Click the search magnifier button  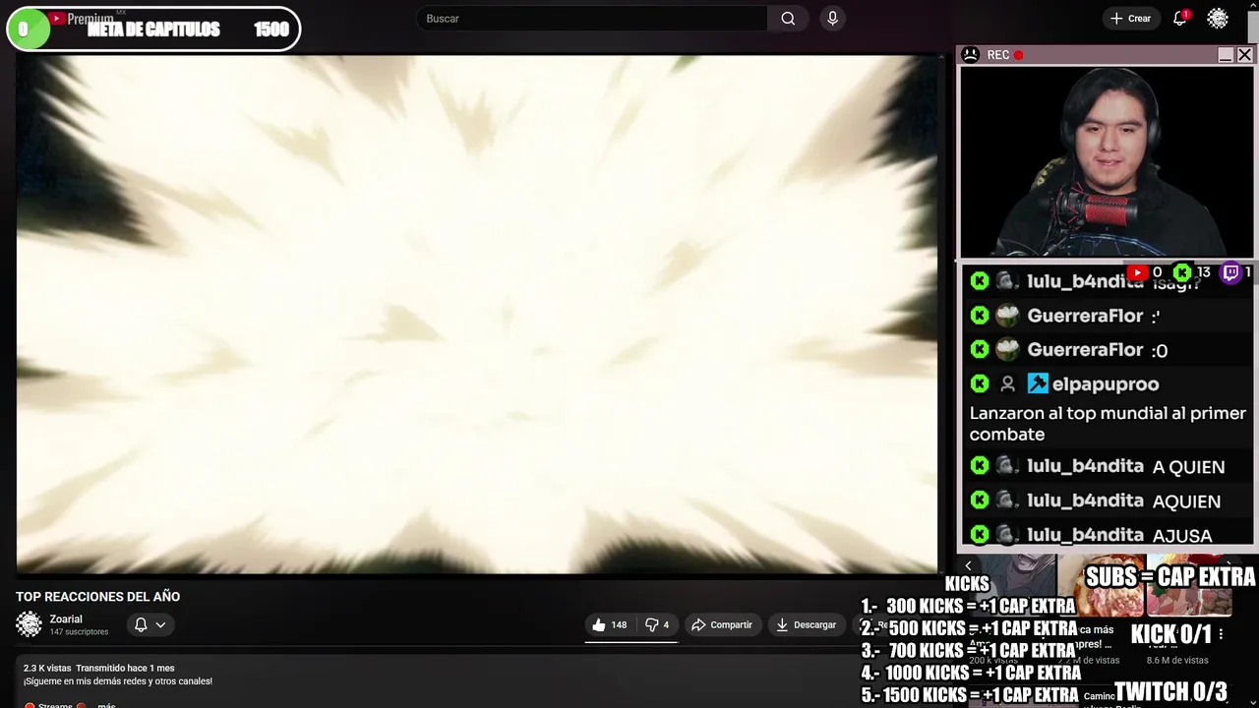(788, 19)
